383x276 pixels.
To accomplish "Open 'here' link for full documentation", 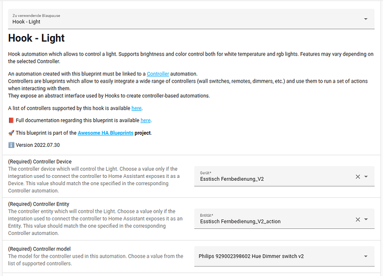I will 145,120.
